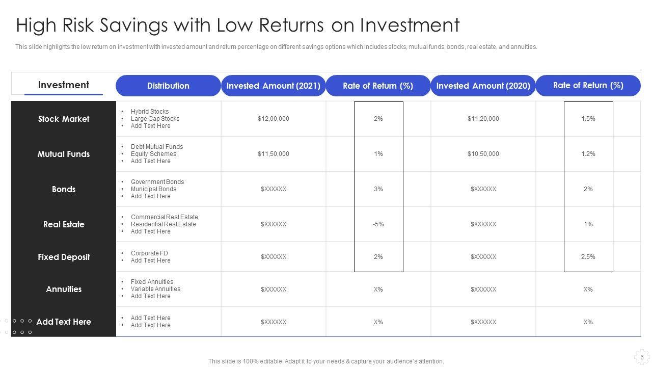Click the Invested Amount (2020) header pill
This screenshot has height=367, width=652.
(x=483, y=86)
